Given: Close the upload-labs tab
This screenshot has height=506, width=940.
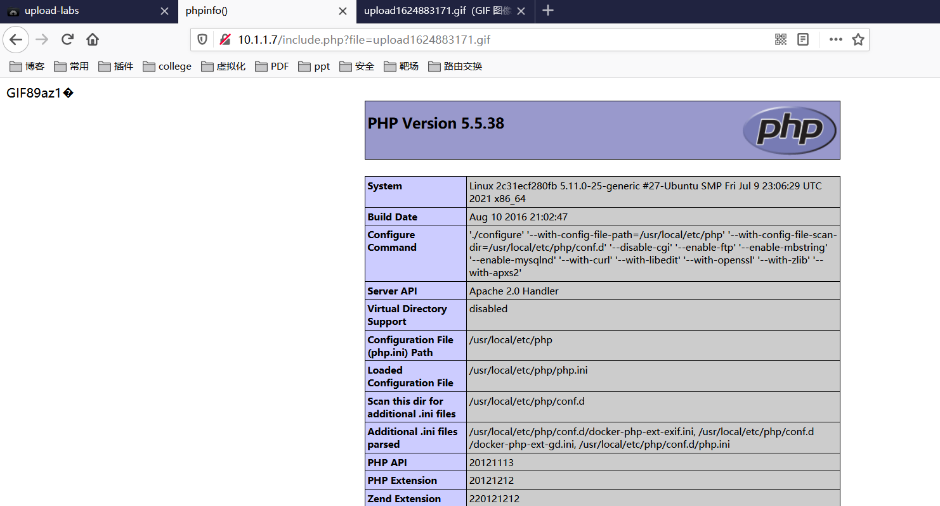Looking at the screenshot, I should [x=165, y=11].
